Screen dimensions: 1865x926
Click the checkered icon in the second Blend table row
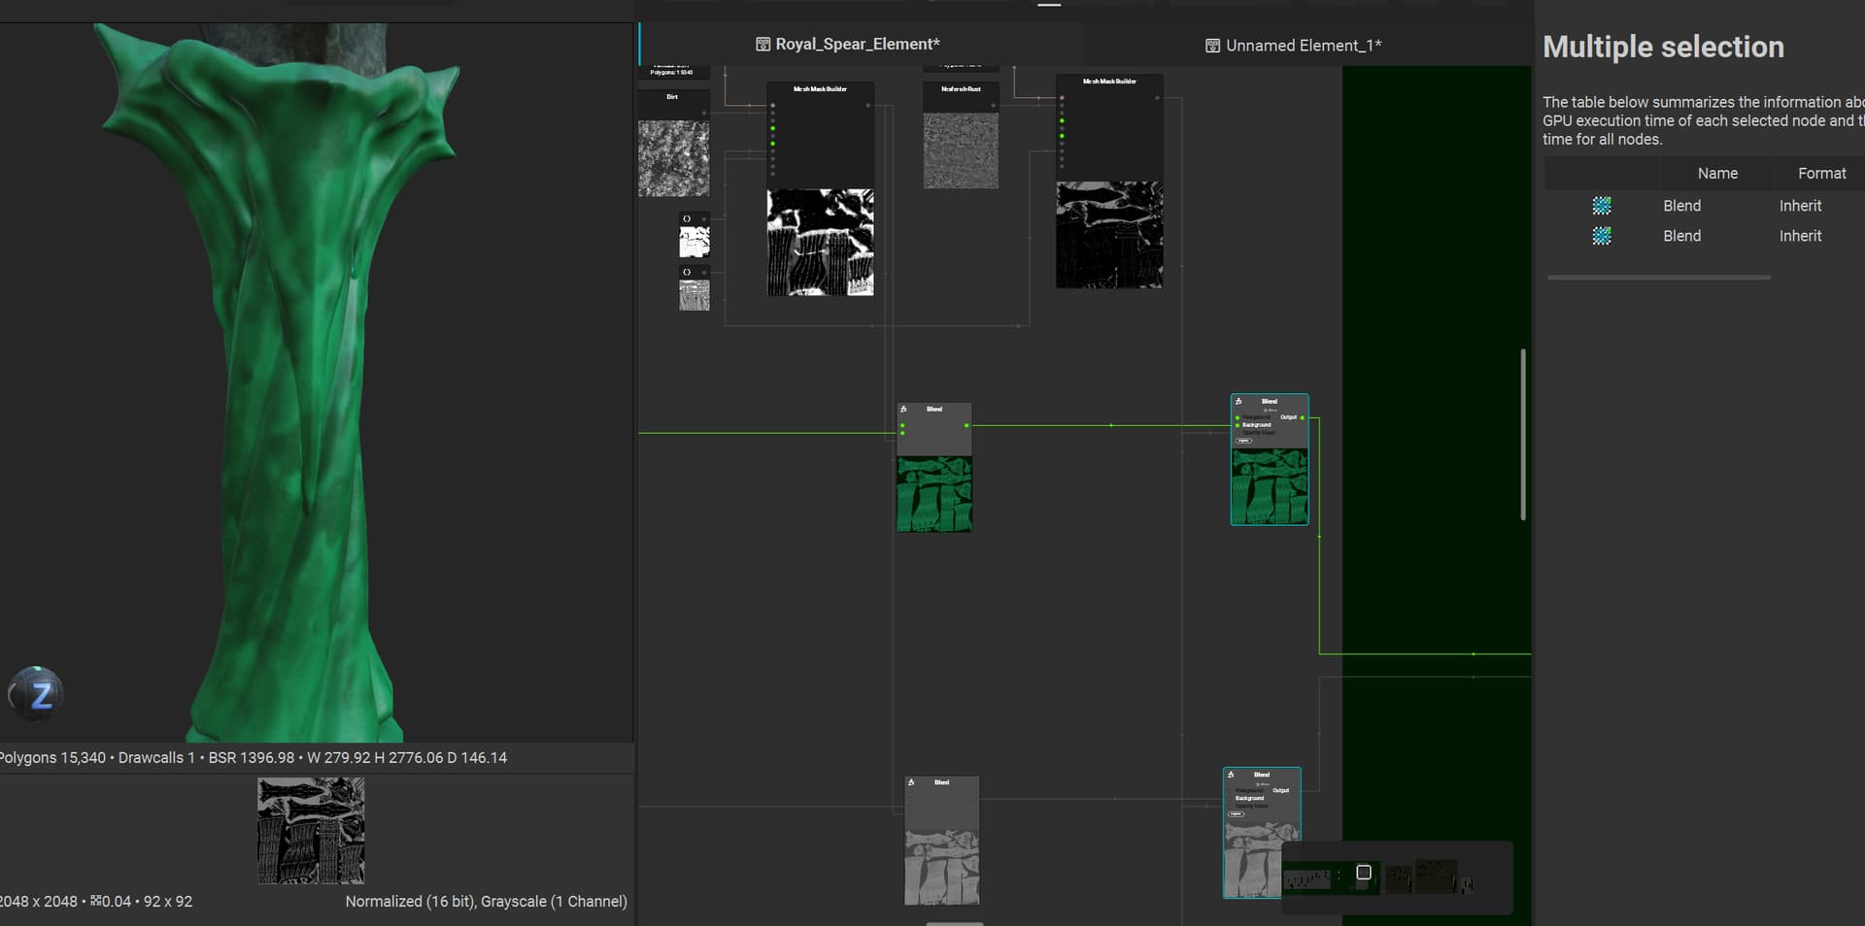pyautogui.click(x=1602, y=236)
